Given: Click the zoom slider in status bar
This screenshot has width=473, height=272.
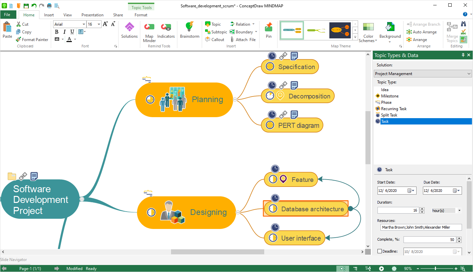Looking at the screenshot, I should 435,269.
